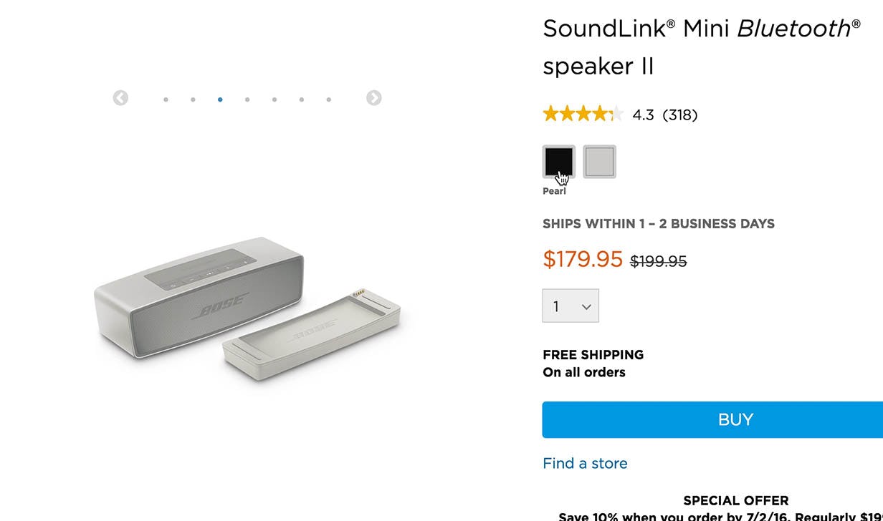This screenshot has height=521, width=883.
Task: Open the (318) reviews count
Action: point(679,115)
